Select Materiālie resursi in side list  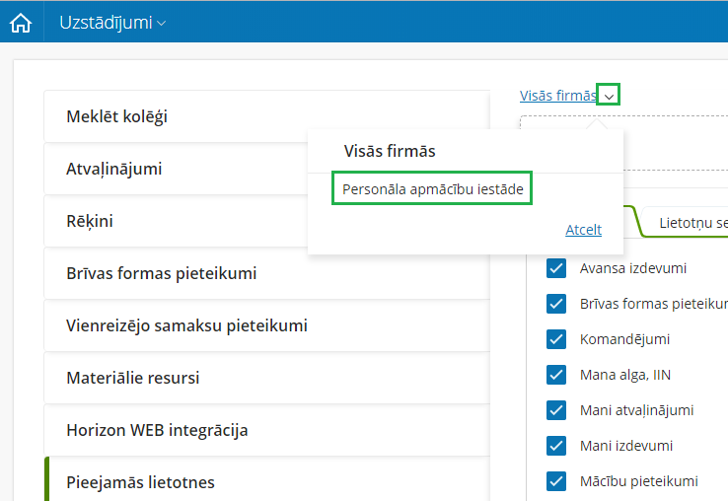click(266, 378)
